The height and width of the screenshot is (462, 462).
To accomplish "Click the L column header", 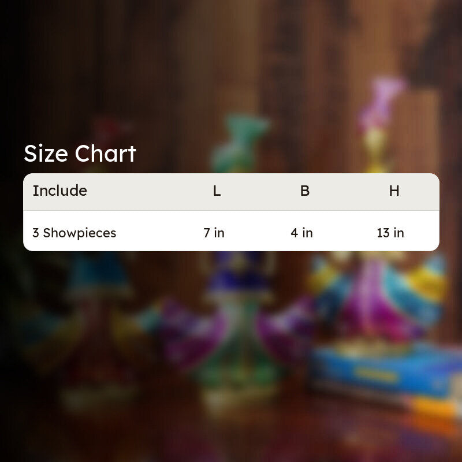I will coord(217,191).
